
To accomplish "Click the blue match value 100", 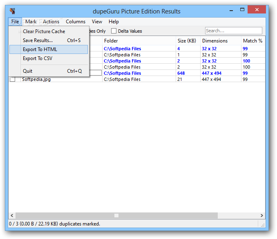I will click(246, 61).
